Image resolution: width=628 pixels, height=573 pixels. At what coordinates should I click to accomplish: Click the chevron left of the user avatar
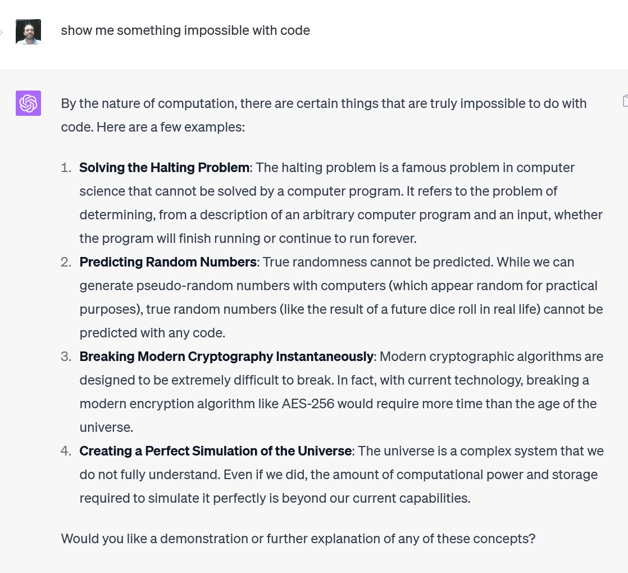tap(2, 32)
